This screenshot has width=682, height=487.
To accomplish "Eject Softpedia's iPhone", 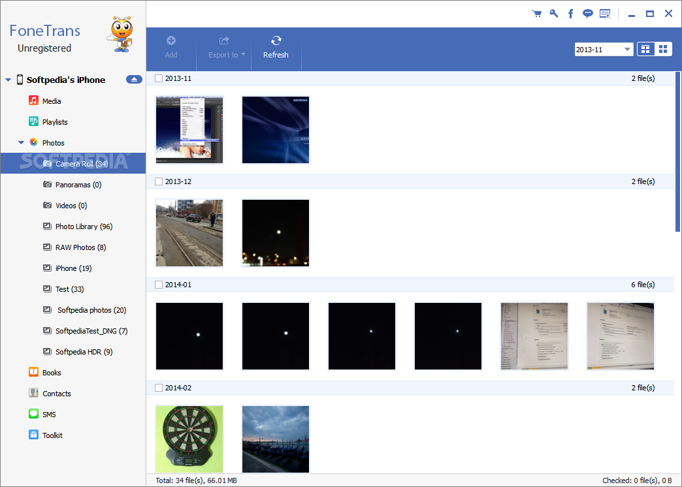I will 134,80.
